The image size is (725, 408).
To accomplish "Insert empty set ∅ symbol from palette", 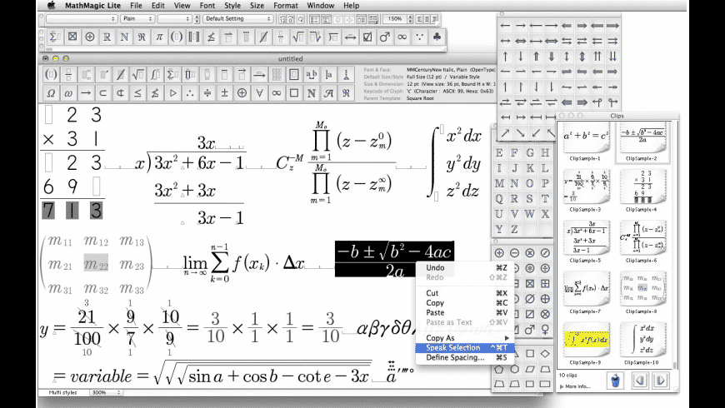I will pos(530,299).
